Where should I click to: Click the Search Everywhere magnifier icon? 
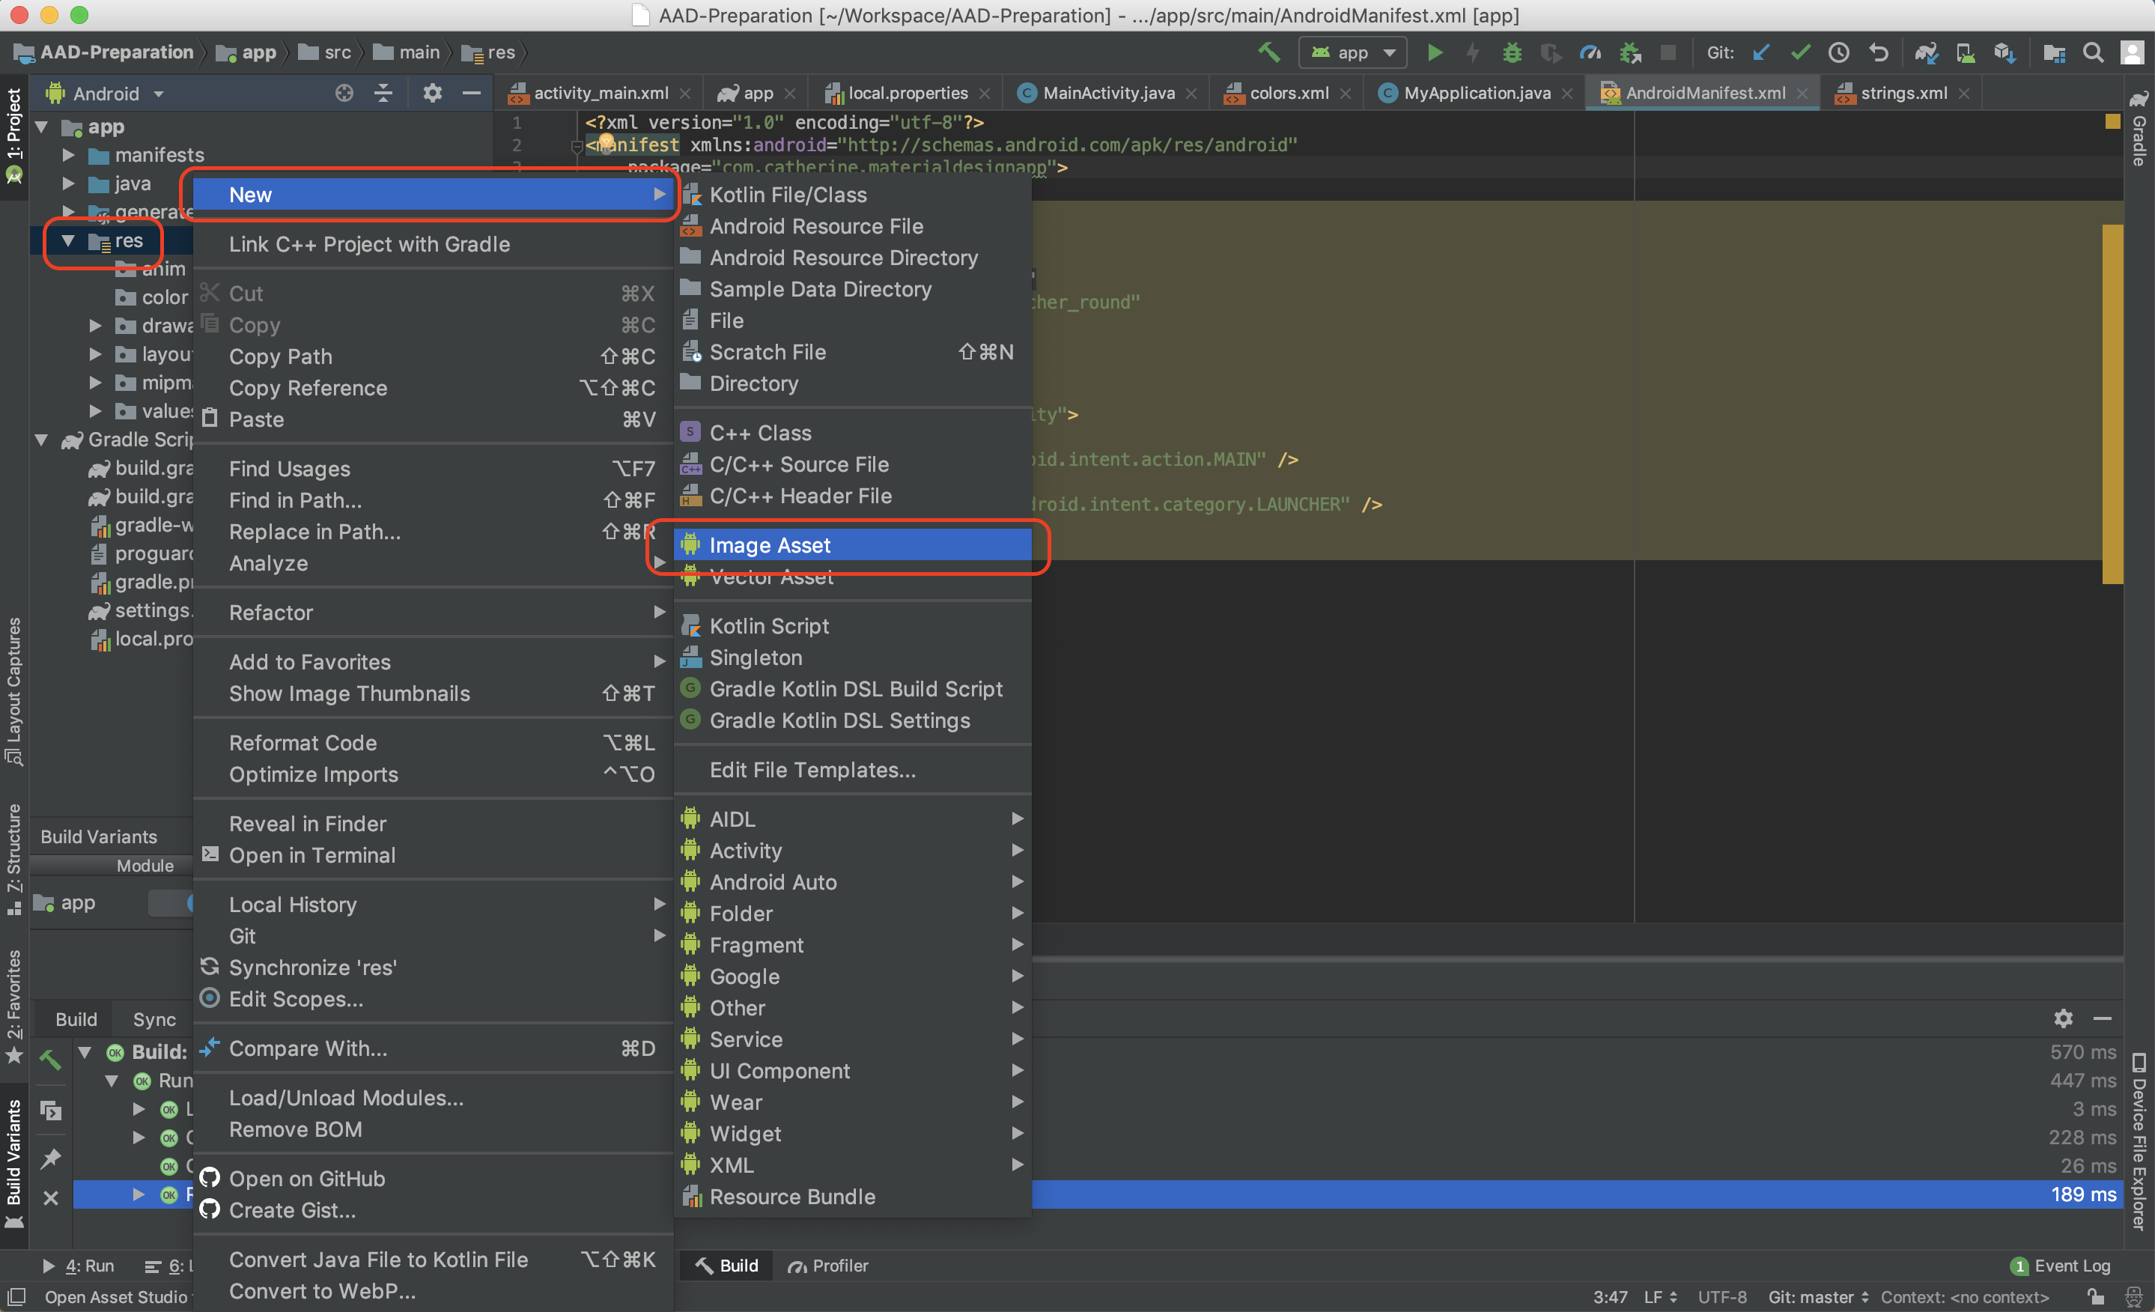(x=2093, y=52)
